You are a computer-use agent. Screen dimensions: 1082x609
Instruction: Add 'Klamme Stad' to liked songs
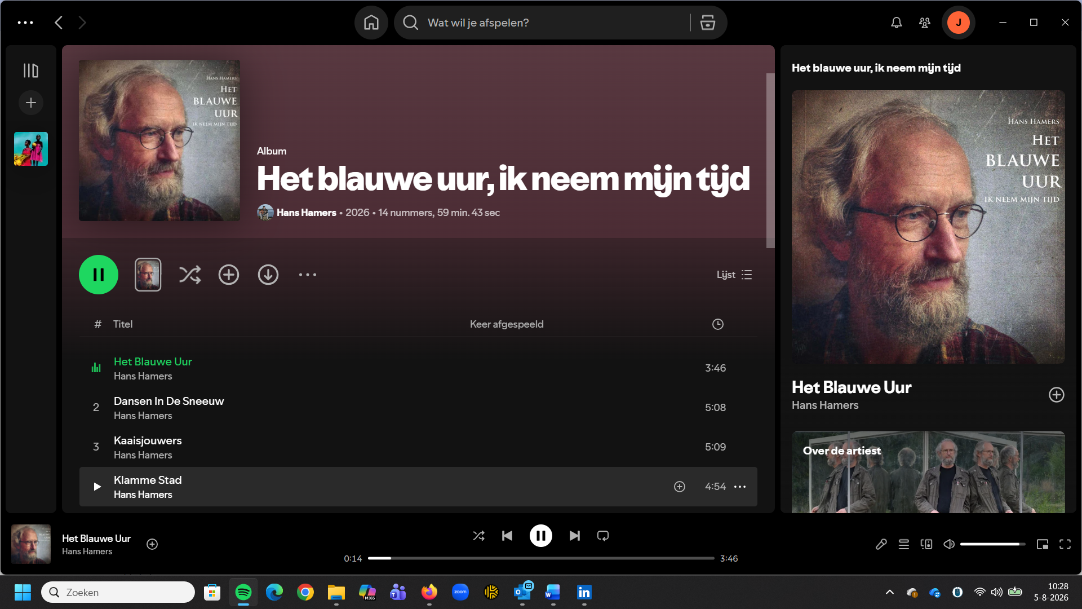click(x=680, y=487)
